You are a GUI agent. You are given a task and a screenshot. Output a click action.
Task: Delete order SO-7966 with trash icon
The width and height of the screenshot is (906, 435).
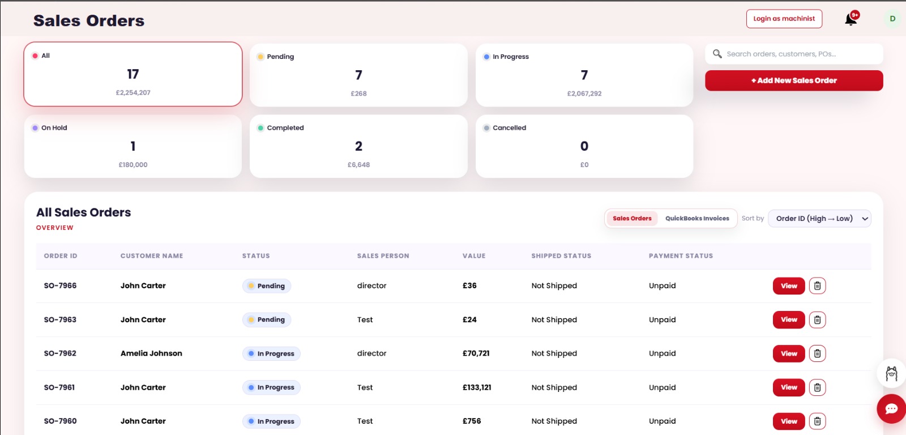click(x=817, y=285)
